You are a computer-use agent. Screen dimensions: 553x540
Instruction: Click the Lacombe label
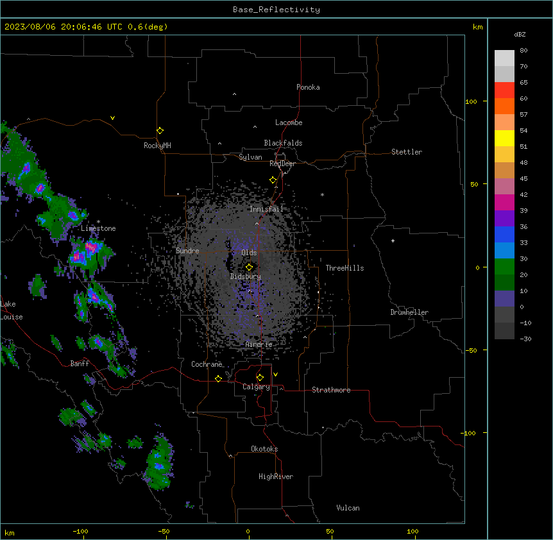coord(289,122)
